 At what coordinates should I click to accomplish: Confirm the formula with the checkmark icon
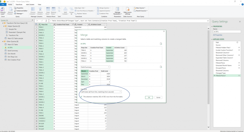click(42, 21)
